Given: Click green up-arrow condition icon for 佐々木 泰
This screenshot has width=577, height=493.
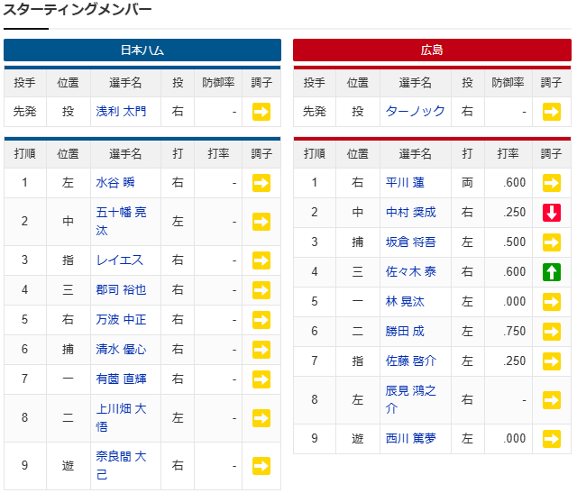Looking at the screenshot, I should tap(551, 272).
